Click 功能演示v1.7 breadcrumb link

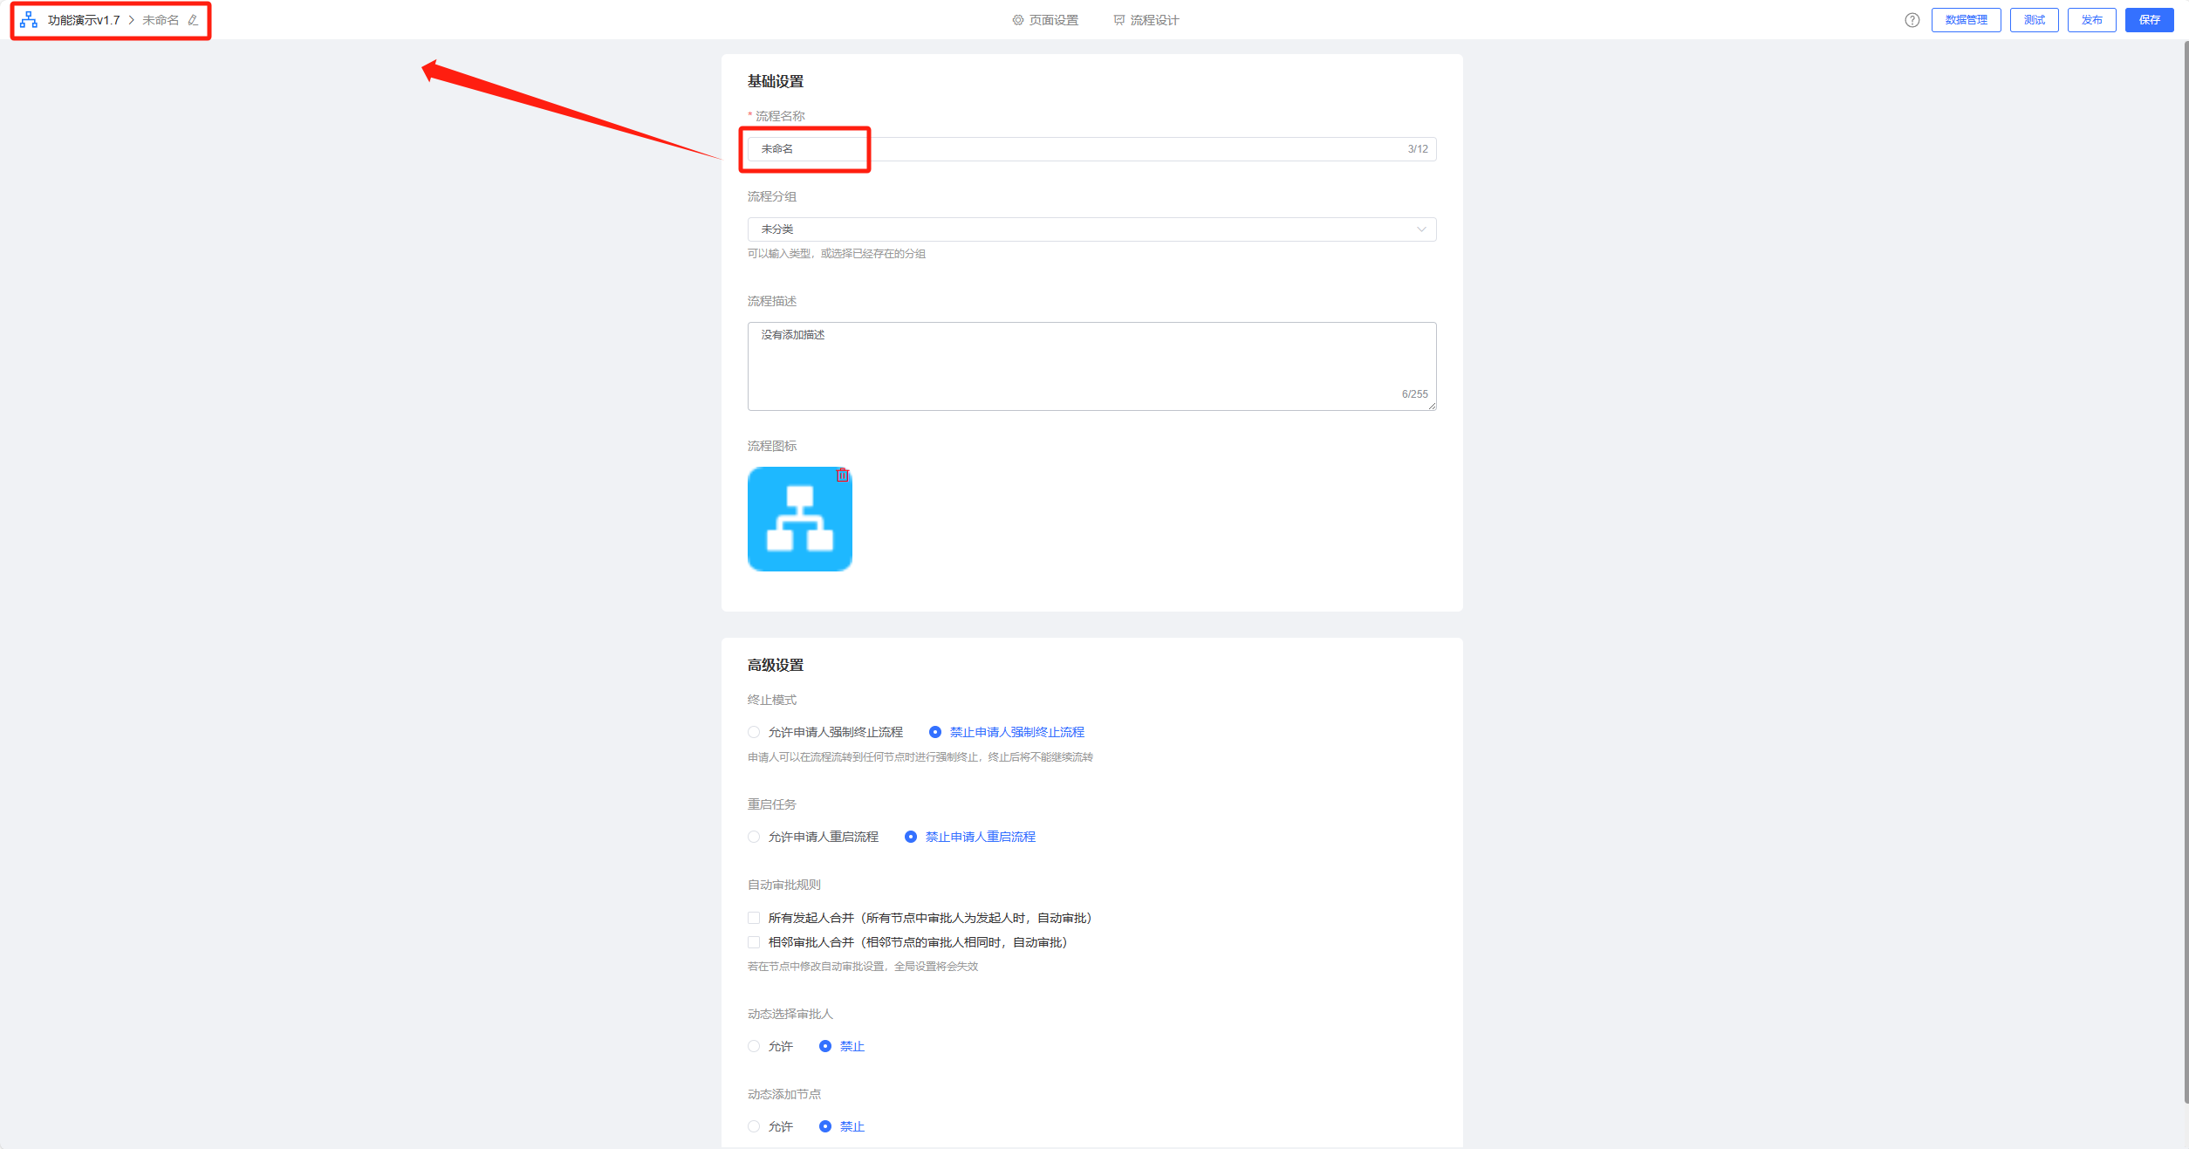pos(84,20)
